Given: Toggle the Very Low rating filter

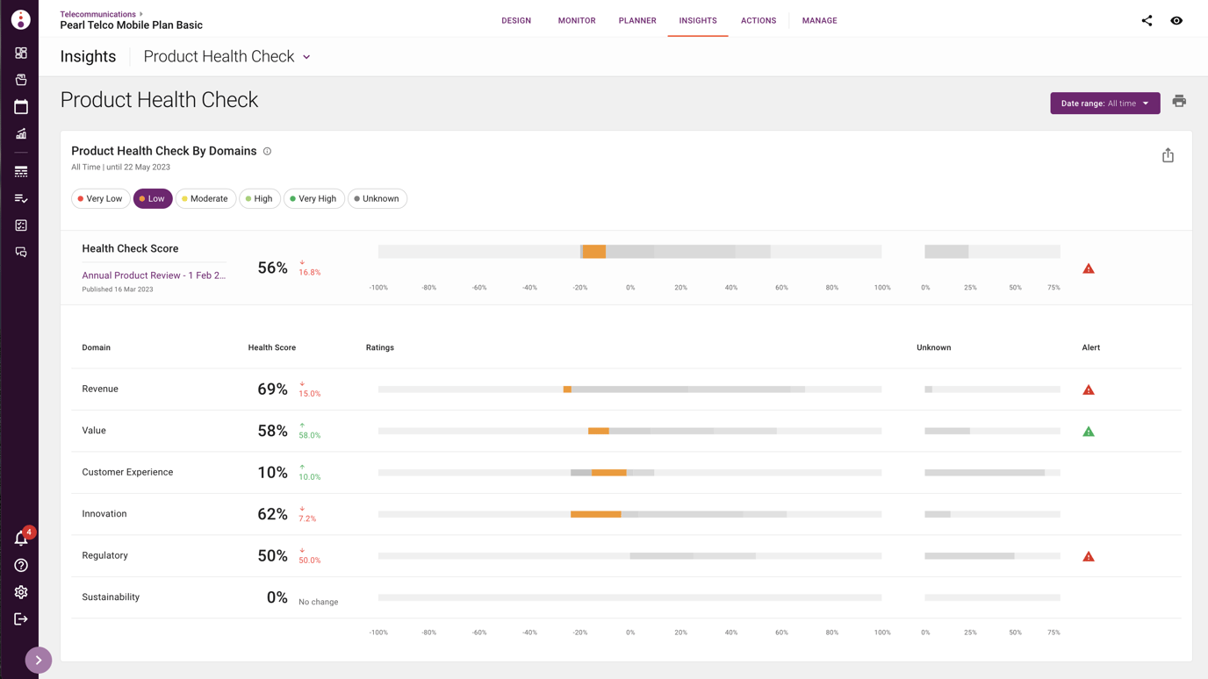Looking at the screenshot, I should (99, 198).
